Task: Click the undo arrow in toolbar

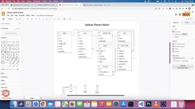Action: pyautogui.click(x=24, y=19)
